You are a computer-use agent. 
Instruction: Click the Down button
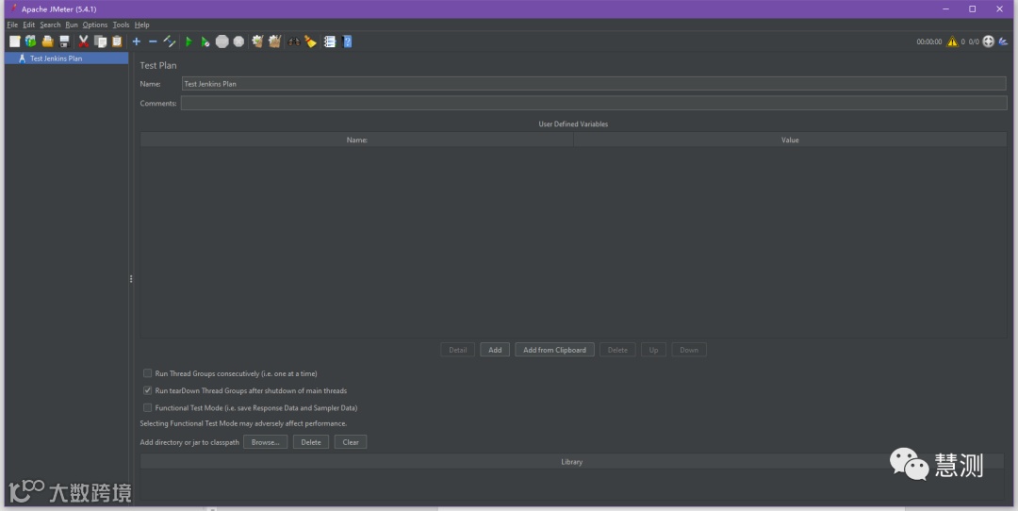[689, 350]
